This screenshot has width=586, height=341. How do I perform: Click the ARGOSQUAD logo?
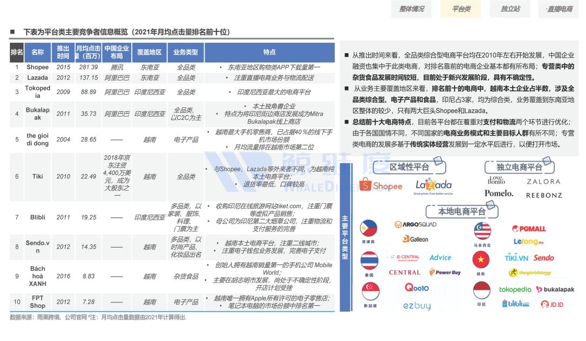pos(416,224)
